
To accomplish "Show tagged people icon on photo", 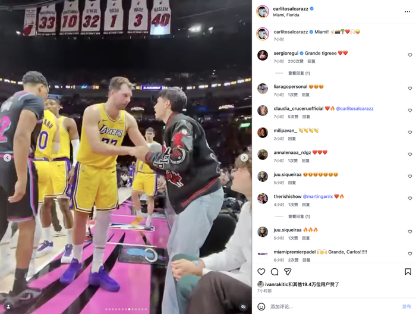I will (x=8, y=307).
